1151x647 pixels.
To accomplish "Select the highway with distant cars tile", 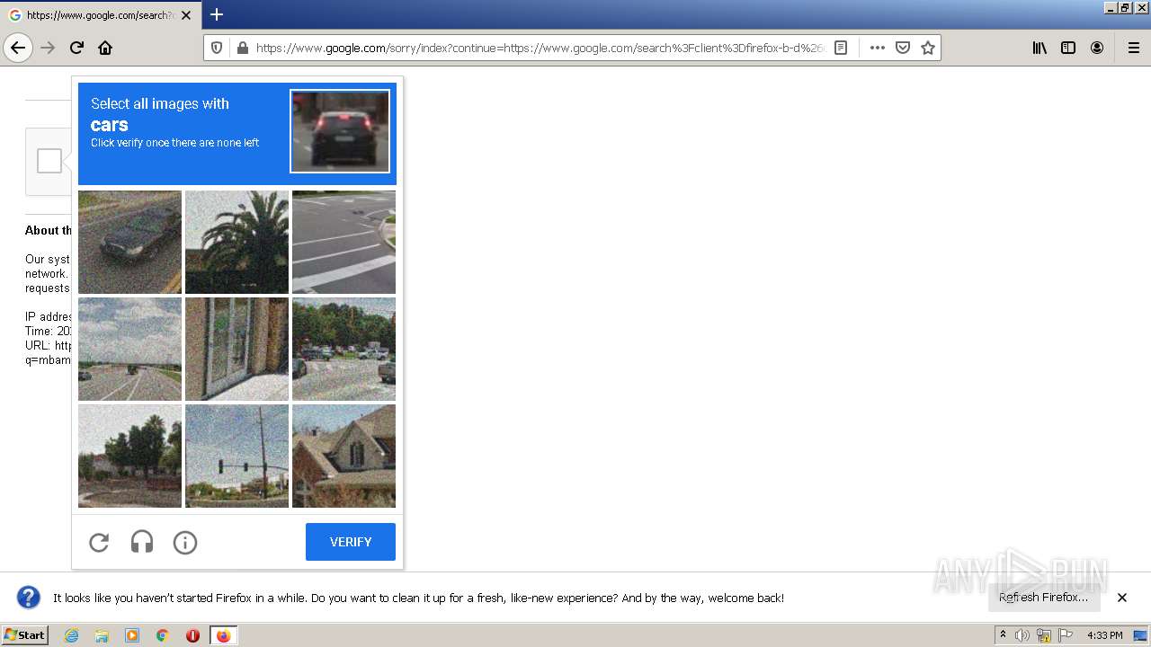I will tap(129, 349).
